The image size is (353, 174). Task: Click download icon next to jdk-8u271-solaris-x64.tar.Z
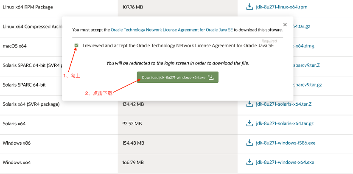pyautogui.click(x=249, y=104)
